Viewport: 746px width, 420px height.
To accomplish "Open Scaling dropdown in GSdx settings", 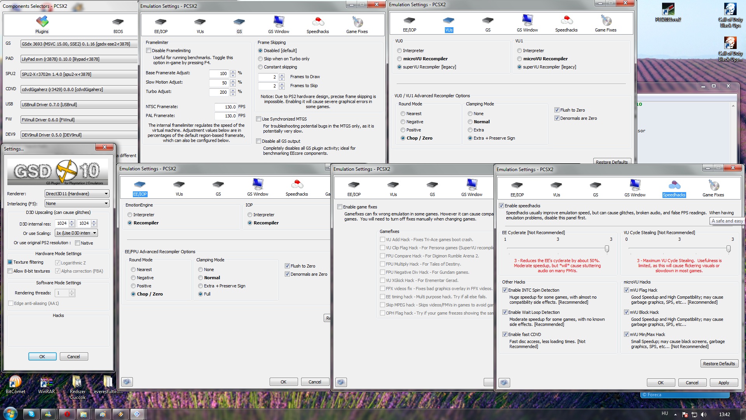I will [x=76, y=233].
